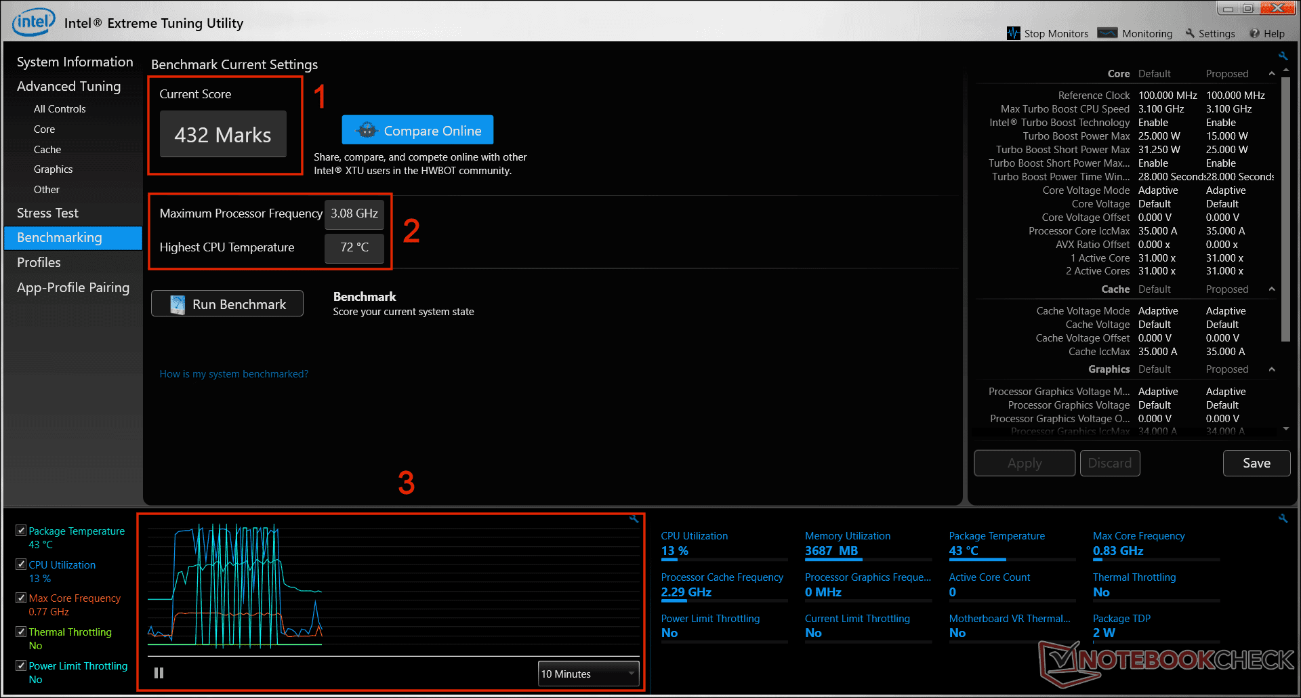Click the right-side Package Temperature 43 °C tile
This screenshot has height=698, width=1301.
click(x=1012, y=545)
